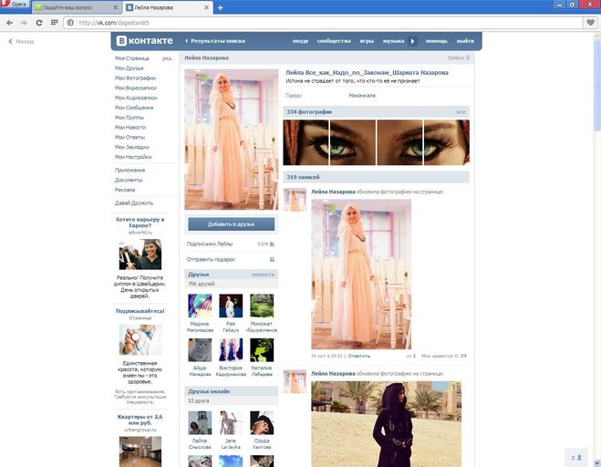Click the VKontakte logo in header

tap(144, 41)
